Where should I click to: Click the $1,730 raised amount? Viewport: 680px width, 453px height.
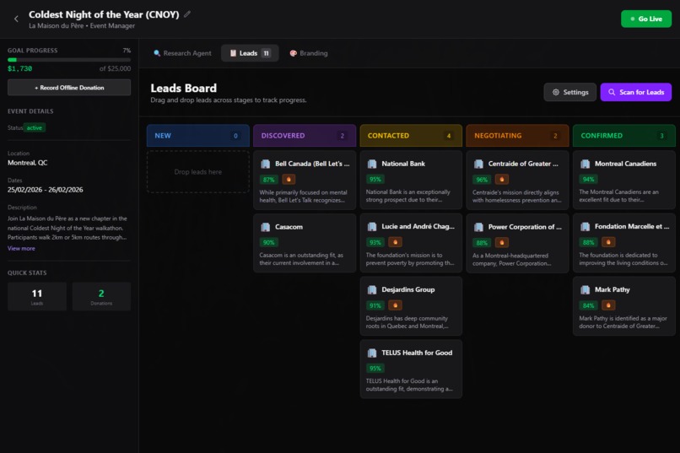click(x=19, y=68)
